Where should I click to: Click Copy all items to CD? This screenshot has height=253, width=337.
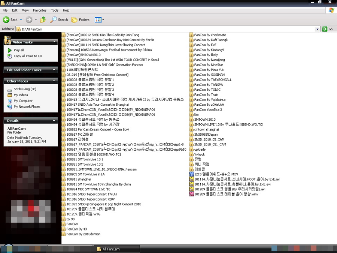28,56
